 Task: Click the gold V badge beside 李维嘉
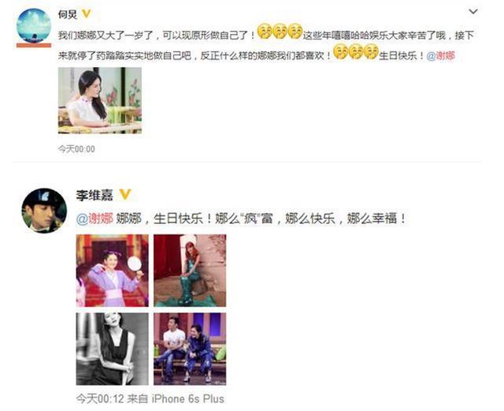[x=125, y=195]
